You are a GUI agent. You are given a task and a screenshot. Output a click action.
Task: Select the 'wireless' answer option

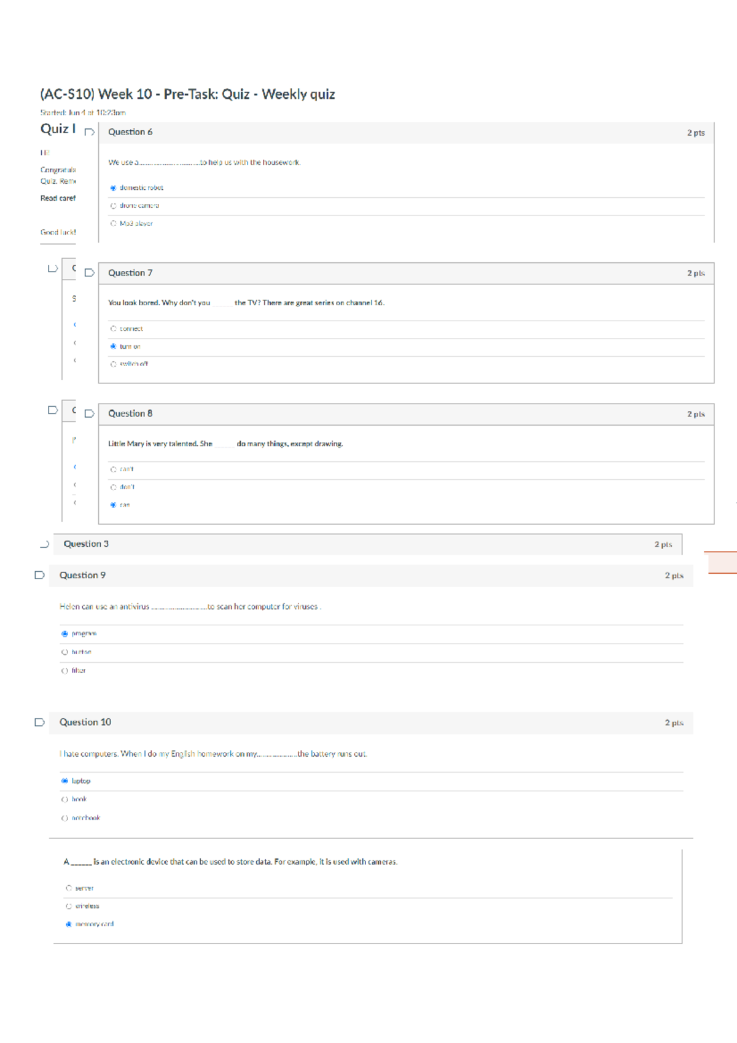pos(69,906)
